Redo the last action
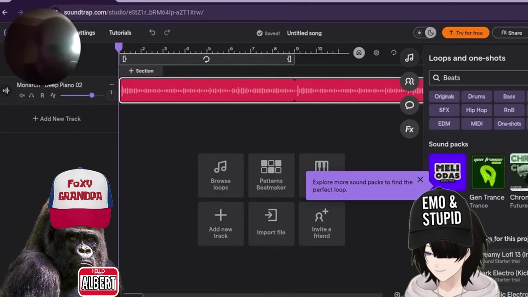The image size is (528, 297). pyautogui.click(x=167, y=33)
